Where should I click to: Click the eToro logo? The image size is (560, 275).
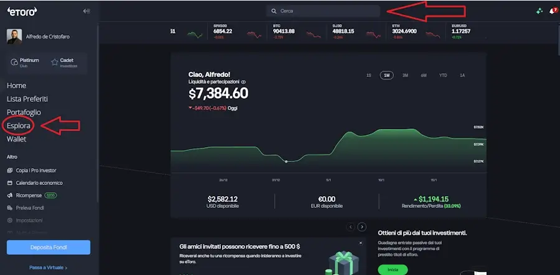tap(22, 11)
